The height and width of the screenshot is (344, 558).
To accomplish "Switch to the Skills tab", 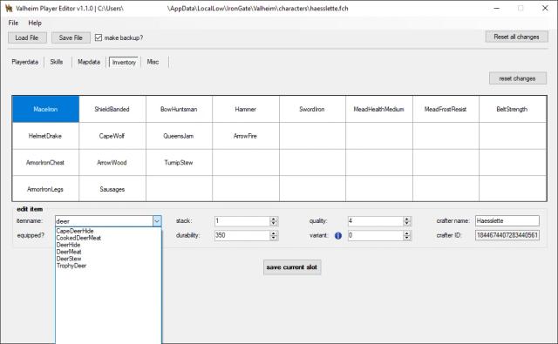I will click(x=56, y=62).
